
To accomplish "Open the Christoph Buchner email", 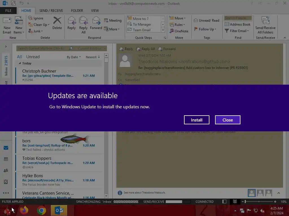I will (59, 75).
